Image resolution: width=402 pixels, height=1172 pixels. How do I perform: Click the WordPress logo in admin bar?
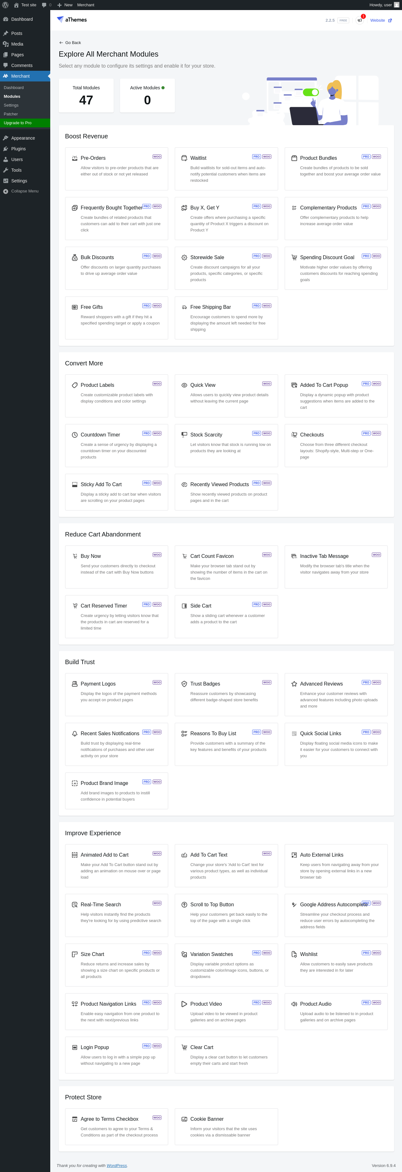click(5, 5)
